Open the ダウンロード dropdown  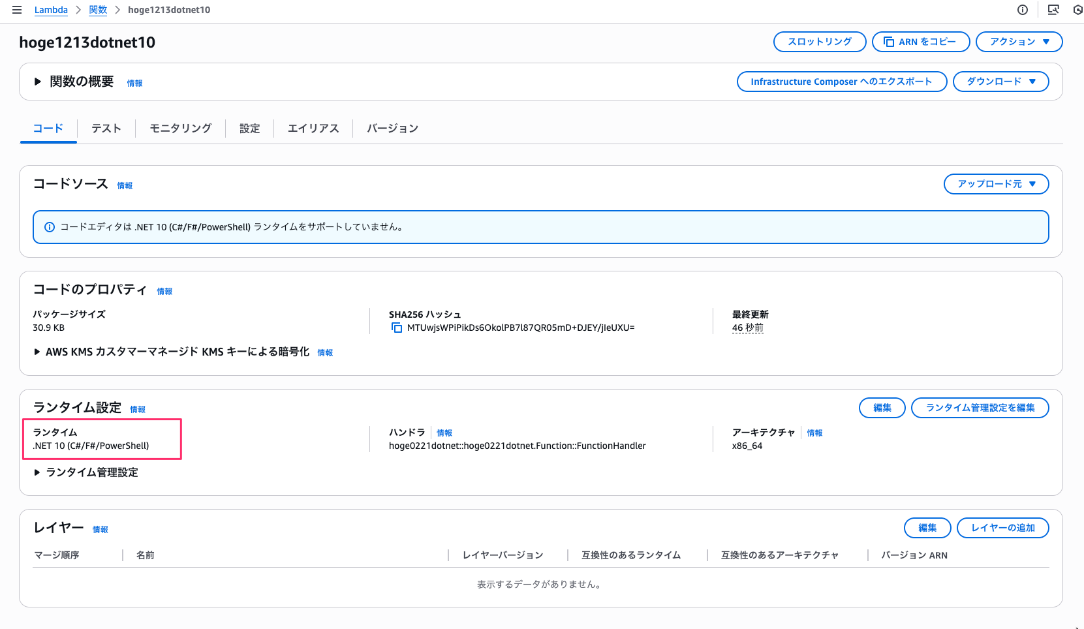click(1000, 81)
